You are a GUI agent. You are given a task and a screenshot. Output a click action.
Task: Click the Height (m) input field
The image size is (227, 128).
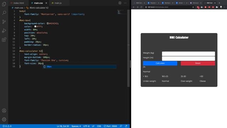click(188, 58)
